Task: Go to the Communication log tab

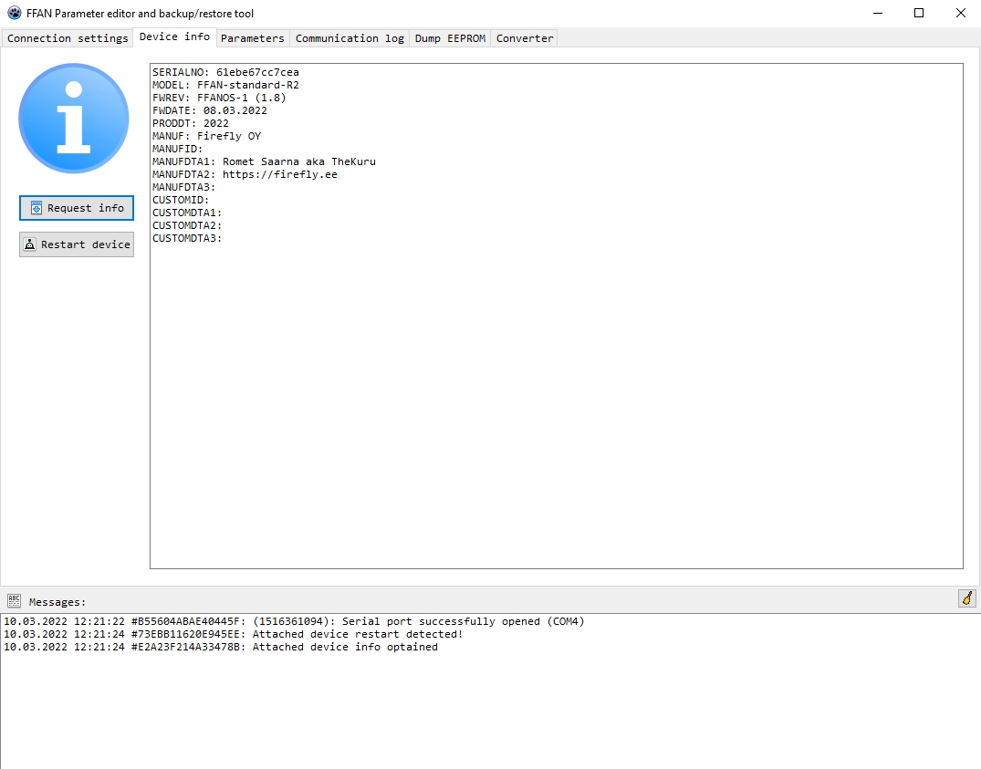Action: [350, 38]
